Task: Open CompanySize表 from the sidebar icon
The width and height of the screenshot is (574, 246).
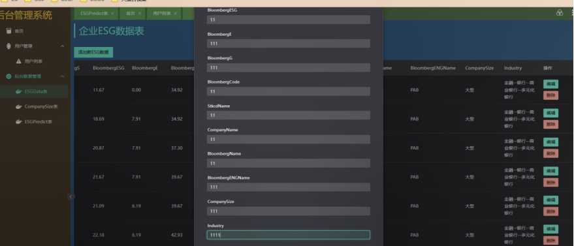Action: point(19,107)
